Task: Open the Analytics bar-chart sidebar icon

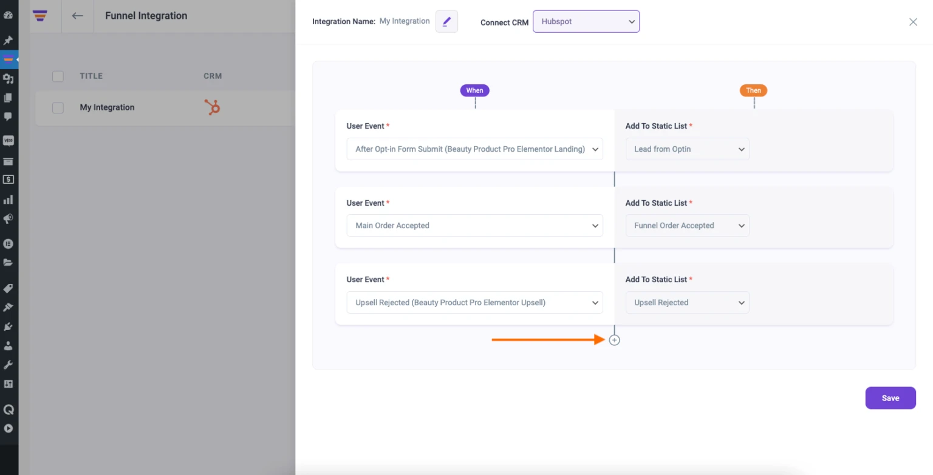Action: [9, 200]
